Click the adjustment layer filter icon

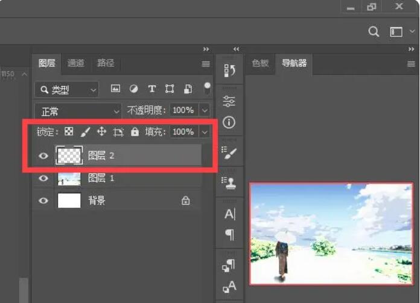point(133,89)
